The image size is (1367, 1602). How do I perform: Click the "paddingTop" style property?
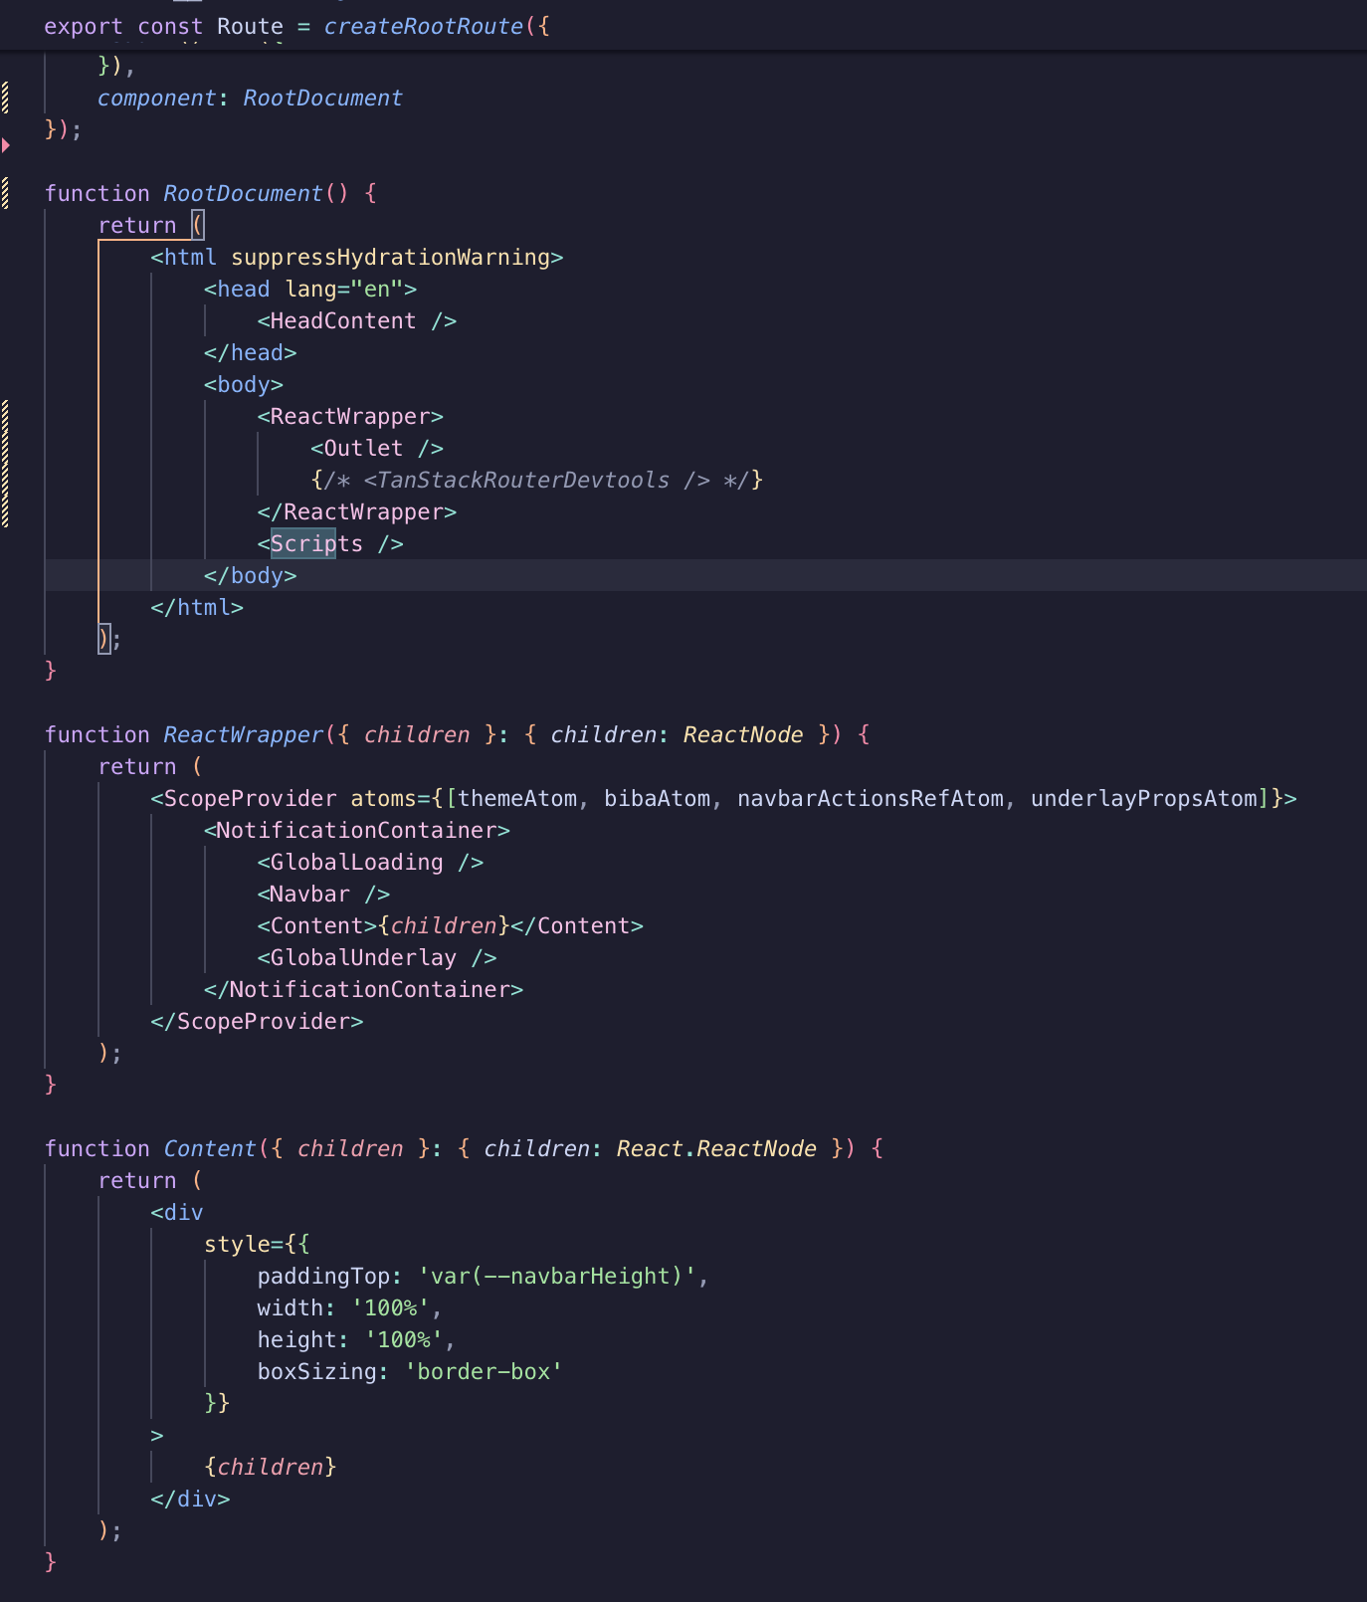(x=323, y=1277)
